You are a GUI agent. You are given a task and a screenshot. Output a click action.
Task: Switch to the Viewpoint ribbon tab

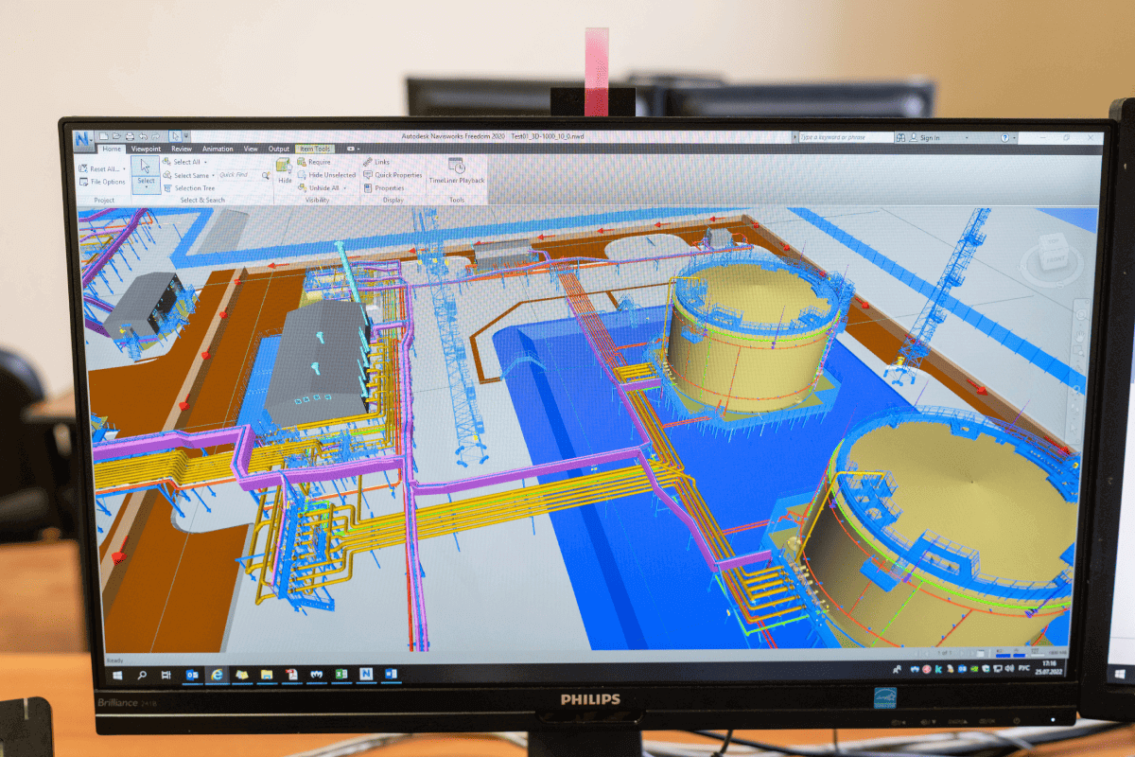[x=146, y=149]
